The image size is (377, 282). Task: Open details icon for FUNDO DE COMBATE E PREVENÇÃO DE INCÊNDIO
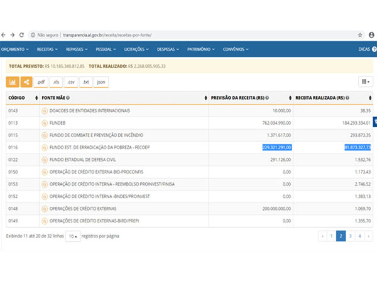point(45,135)
